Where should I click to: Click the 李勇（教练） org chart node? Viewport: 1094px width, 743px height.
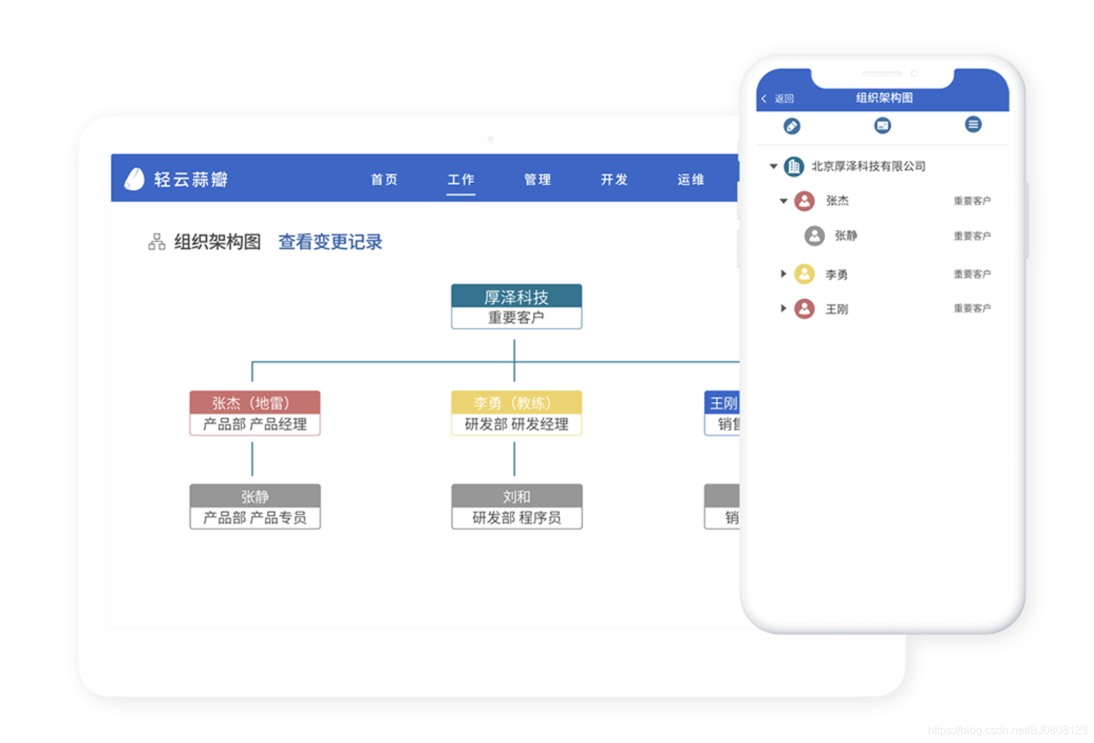click(x=517, y=413)
